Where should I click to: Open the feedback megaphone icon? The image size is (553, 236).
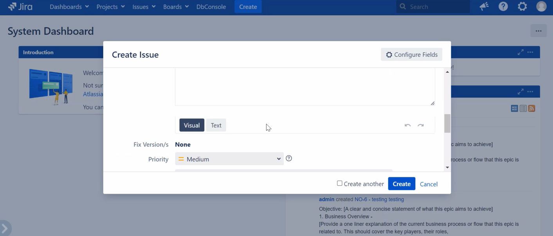pos(484,7)
